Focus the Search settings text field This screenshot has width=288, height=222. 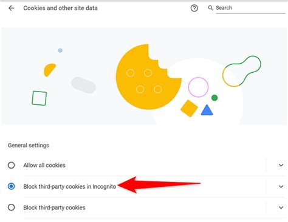[250, 8]
